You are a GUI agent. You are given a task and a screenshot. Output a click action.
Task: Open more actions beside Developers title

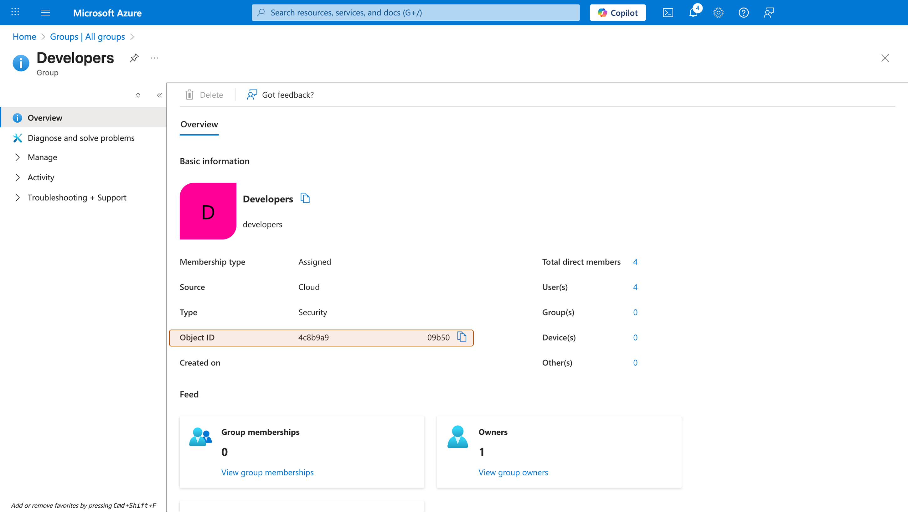tap(154, 58)
